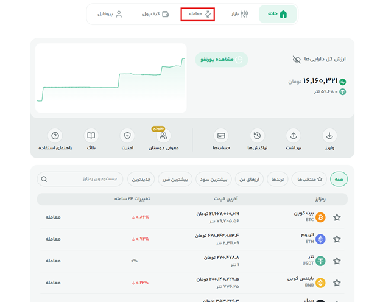The width and height of the screenshot is (380, 302).
Task: Click the رمزارز column header
Action: tap(320, 199)
